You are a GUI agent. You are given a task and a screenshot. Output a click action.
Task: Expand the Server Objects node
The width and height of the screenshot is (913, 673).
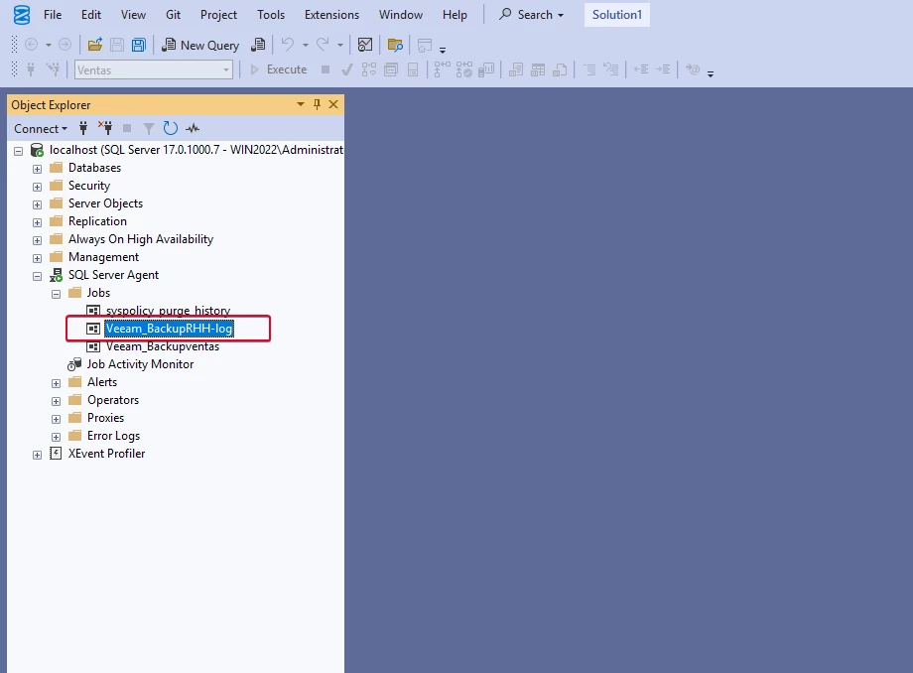pyautogui.click(x=38, y=204)
